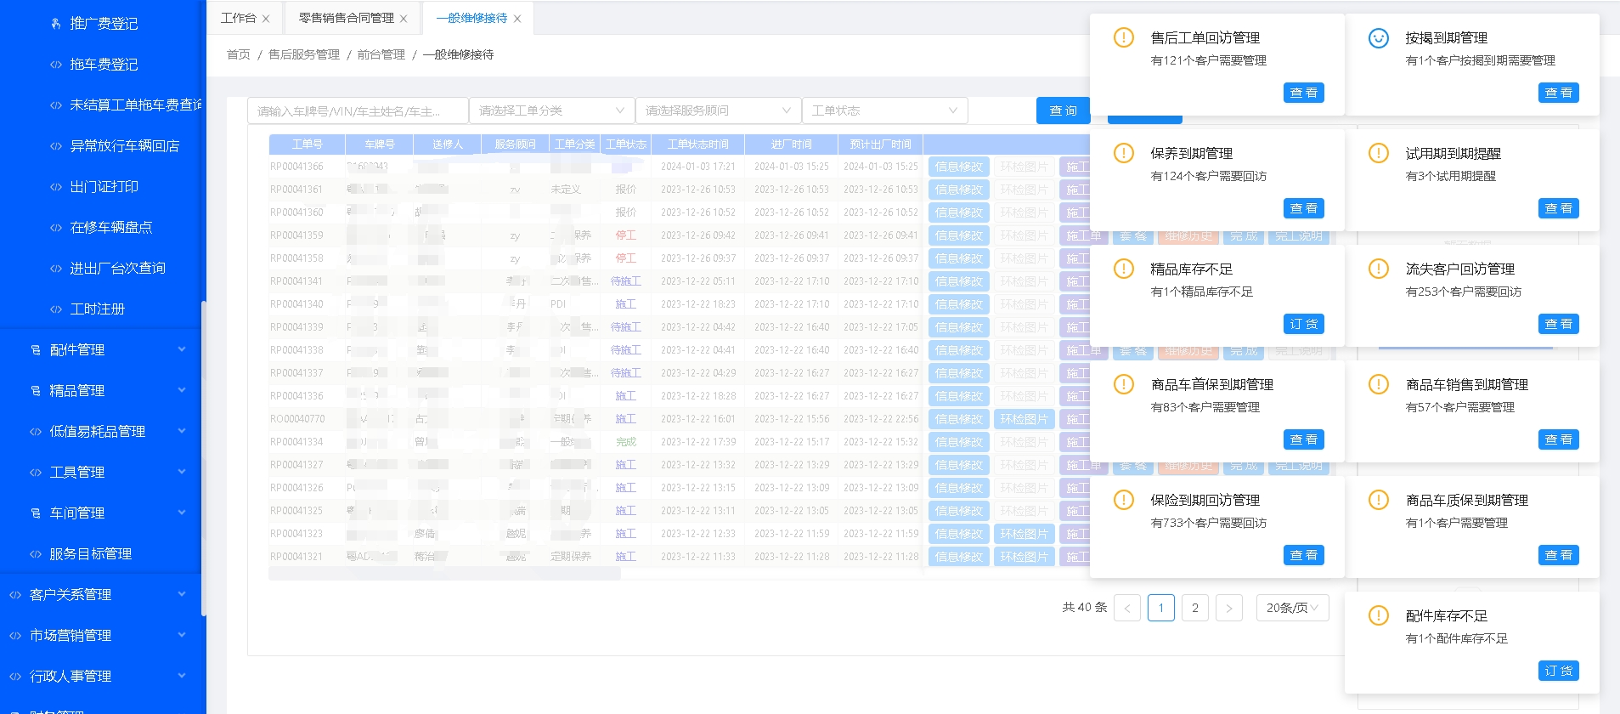Click the 工单号 column header

pos(307,144)
